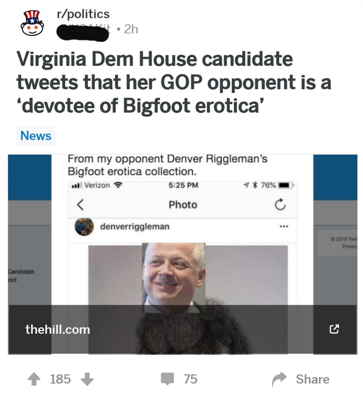Click the Share text button
The height and width of the screenshot is (401, 363).
(313, 379)
